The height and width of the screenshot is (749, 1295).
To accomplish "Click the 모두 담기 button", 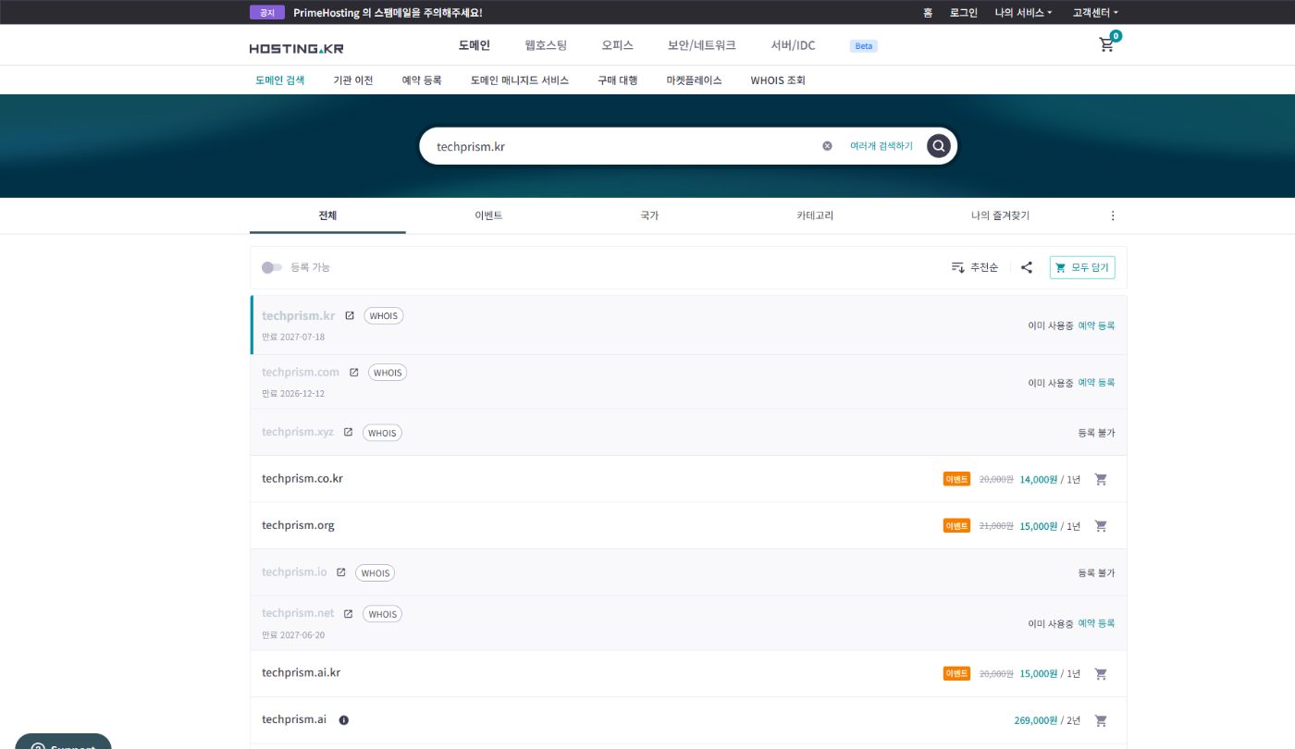I will tap(1082, 267).
